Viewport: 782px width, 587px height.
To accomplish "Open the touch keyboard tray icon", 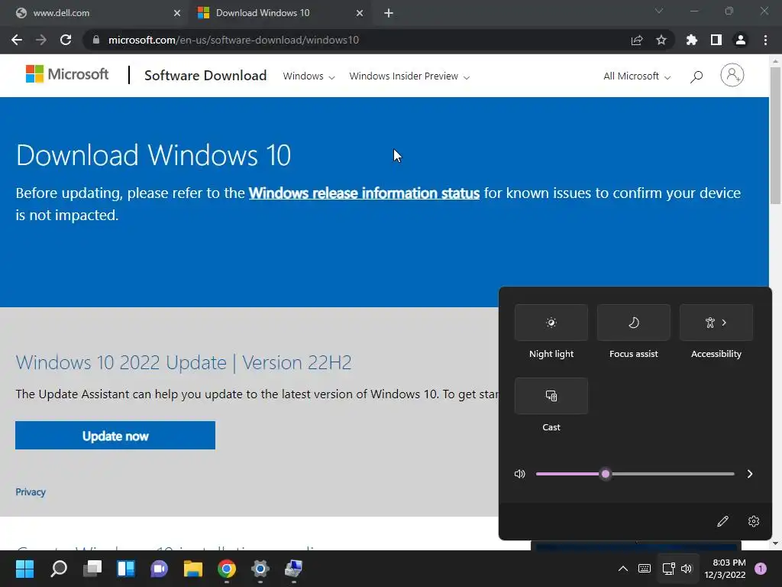I will [644, 569].
